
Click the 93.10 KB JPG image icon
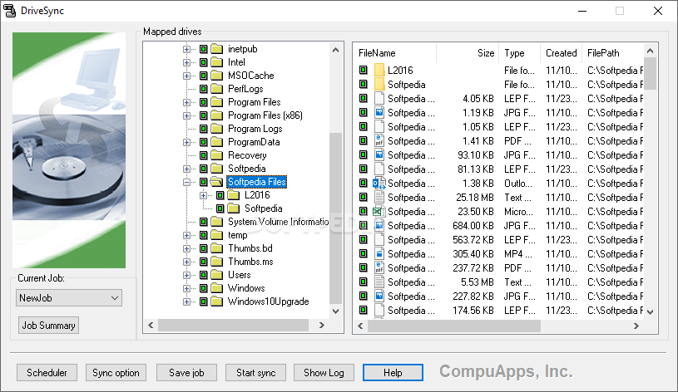(379, 155)
